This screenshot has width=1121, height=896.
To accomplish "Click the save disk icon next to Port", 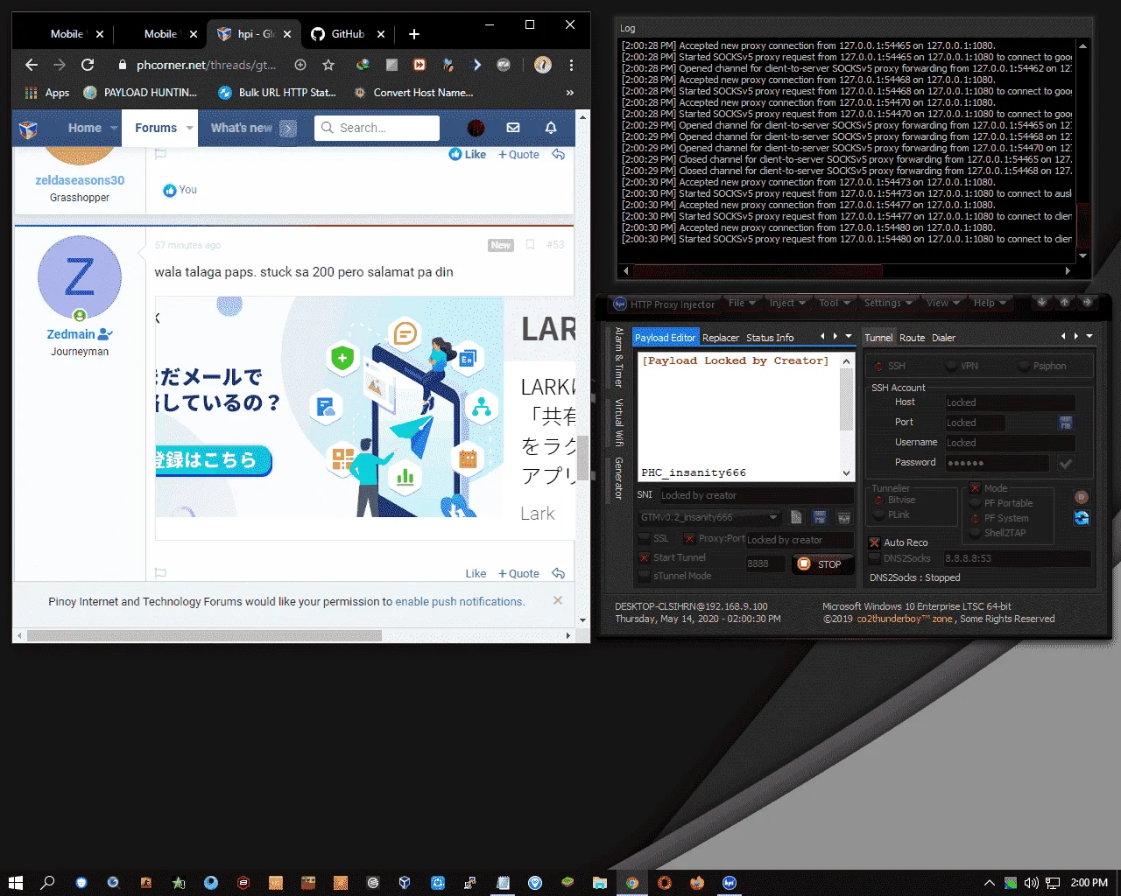I will point(1066,423).
